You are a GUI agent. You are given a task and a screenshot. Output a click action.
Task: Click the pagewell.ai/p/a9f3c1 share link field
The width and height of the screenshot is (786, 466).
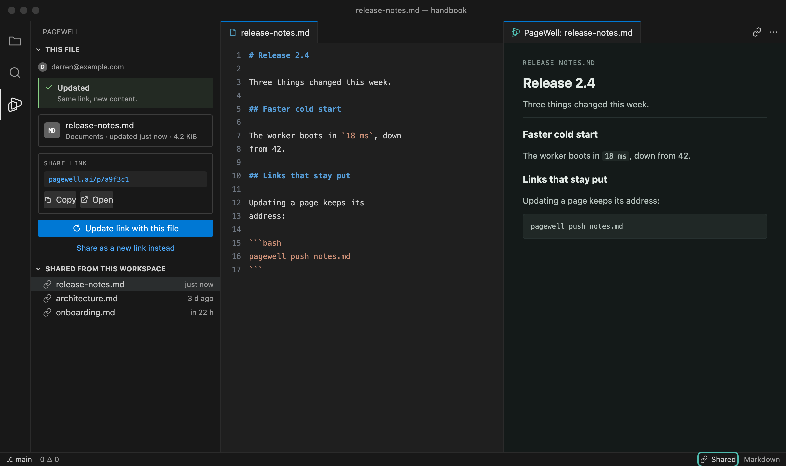pos(126,179)
